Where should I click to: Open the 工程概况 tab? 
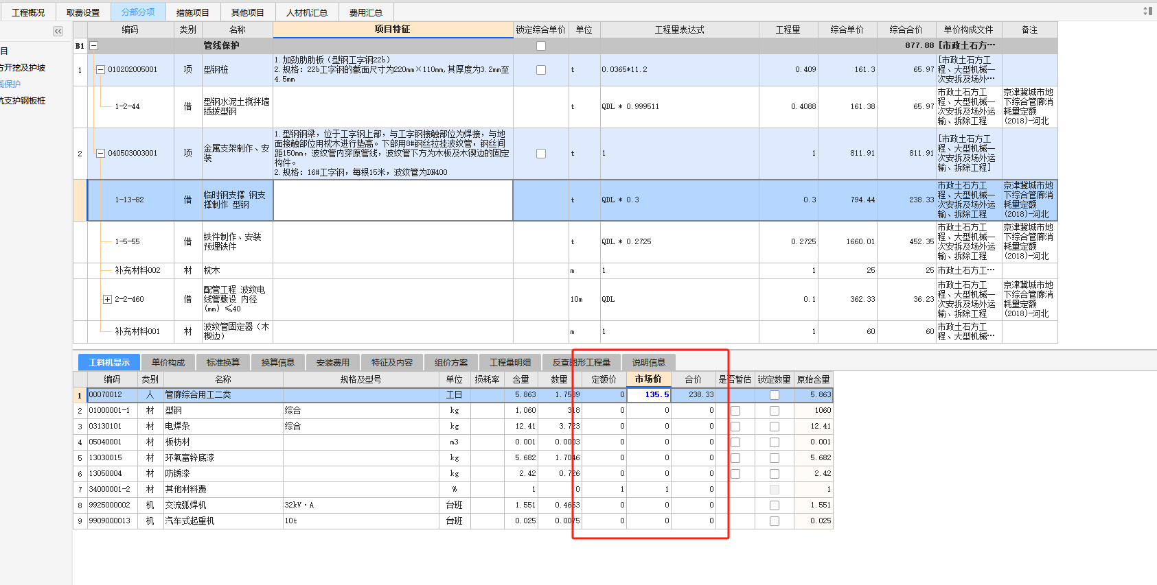point(28,12)
